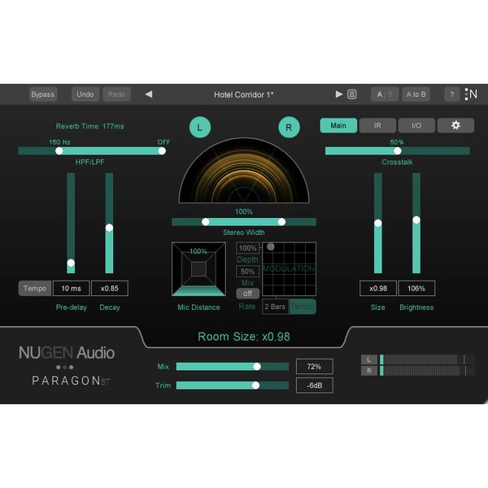Image resolution: width=488 pixels, height=488 pixels.
Task: Click the previous preset arrow
Action: click(149, 94)
